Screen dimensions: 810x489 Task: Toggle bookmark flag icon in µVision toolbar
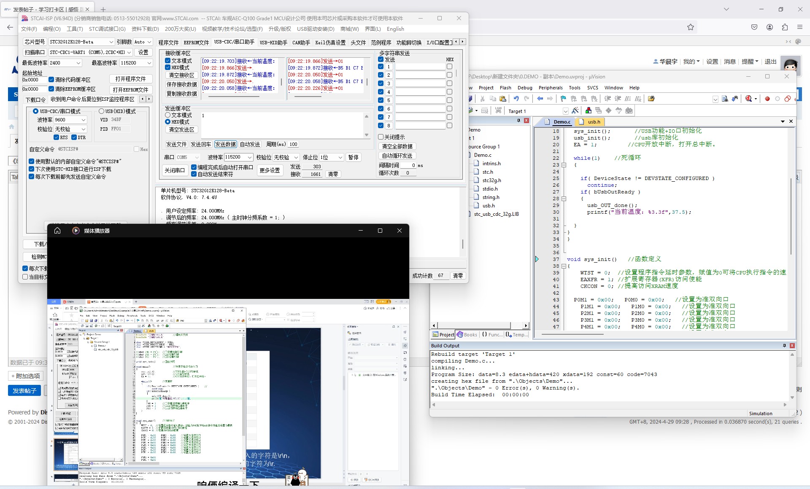click(x=563, y=99)
